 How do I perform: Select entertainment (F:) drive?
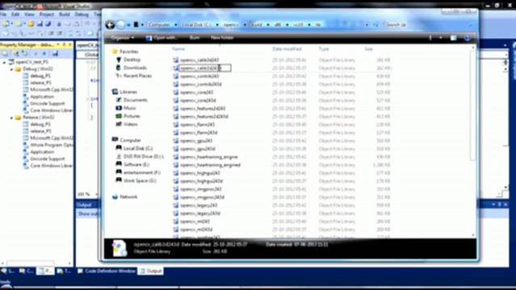tap(142, 172)
